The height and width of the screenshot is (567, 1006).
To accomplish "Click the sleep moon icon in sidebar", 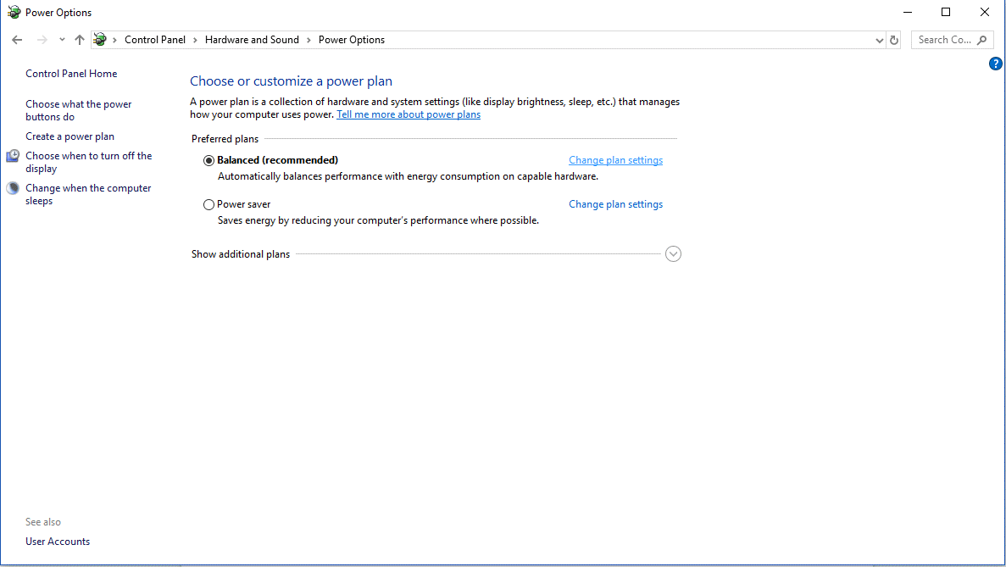I will pos(13,188).
